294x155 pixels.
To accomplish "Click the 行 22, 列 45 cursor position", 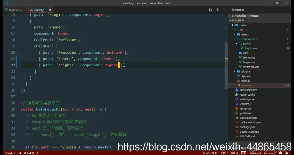I will pos(210,153).
